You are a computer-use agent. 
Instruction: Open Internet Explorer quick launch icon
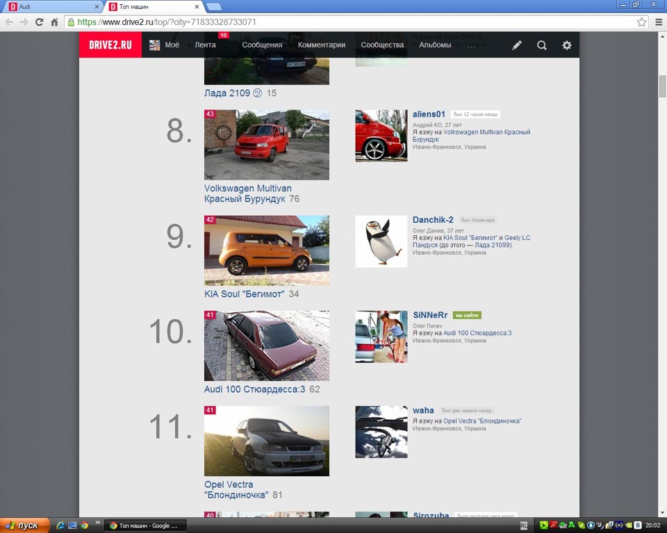click(60, 525)
